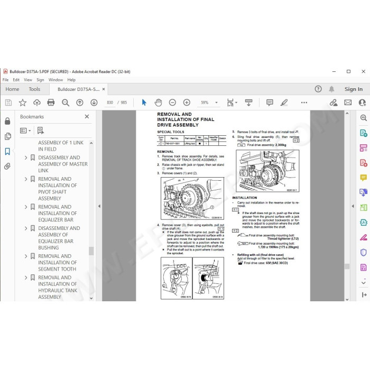Open the find text search tool
The height and width of the screenshot is (370, 370).
(x=66, y=103)
